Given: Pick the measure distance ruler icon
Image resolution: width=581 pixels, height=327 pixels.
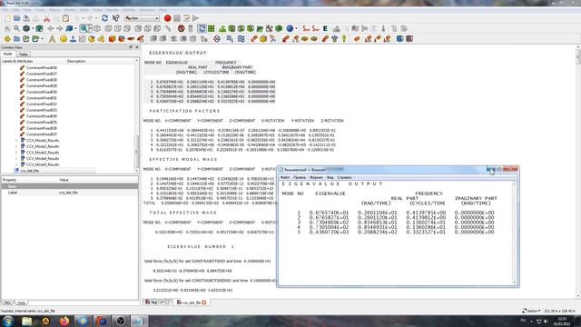Looking at the screenshot, I should point(168,28).
